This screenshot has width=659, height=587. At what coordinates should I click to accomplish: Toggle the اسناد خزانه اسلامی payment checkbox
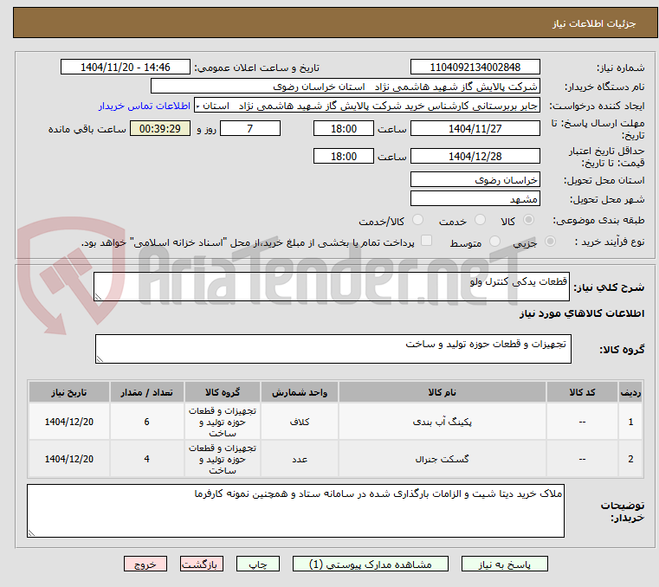tap(426, 241)
